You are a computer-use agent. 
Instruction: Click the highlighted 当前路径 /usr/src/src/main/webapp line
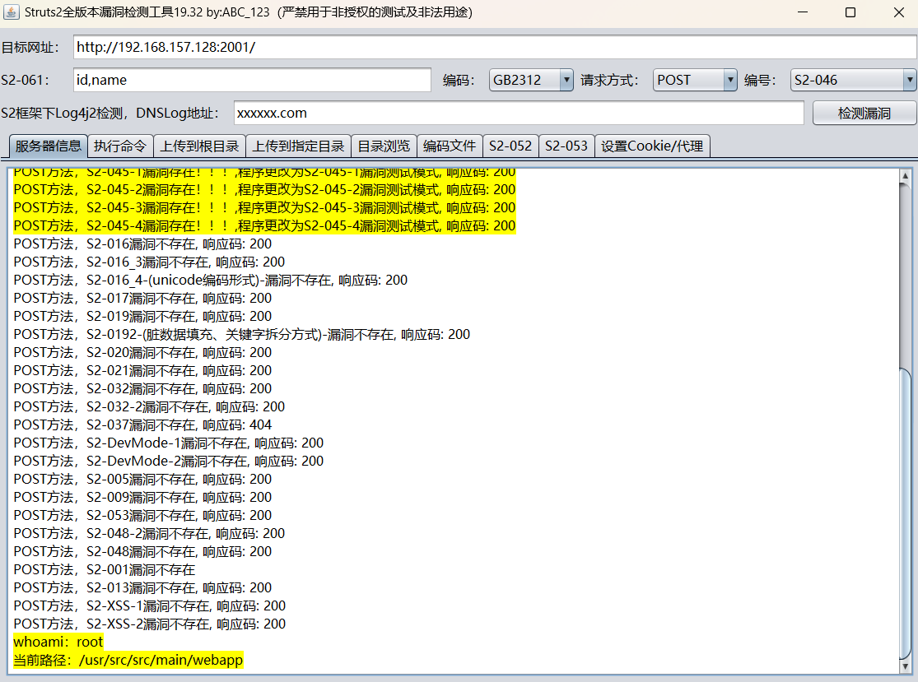pyautogui.click(x=128, y=661)
